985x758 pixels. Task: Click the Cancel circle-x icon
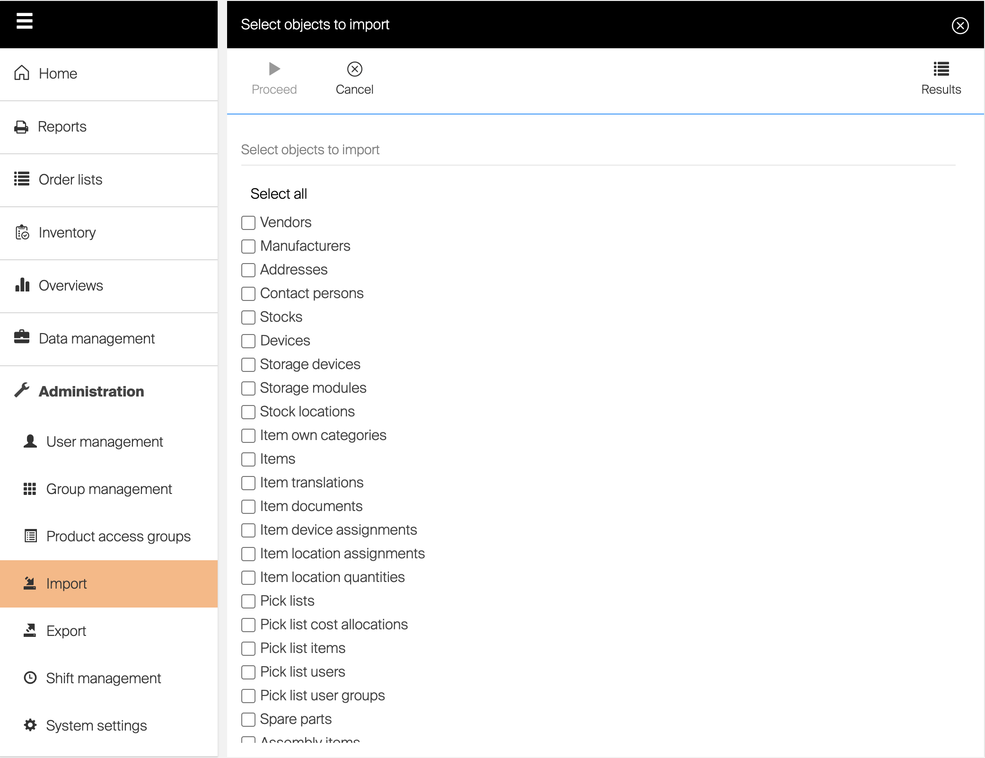[x=354, y=69]
